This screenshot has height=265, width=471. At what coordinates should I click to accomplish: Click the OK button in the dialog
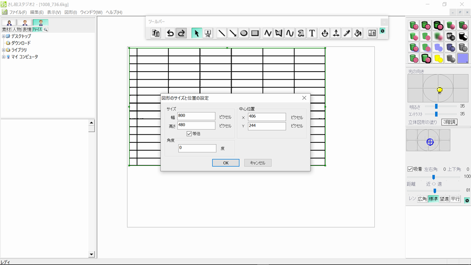(226, 163)
